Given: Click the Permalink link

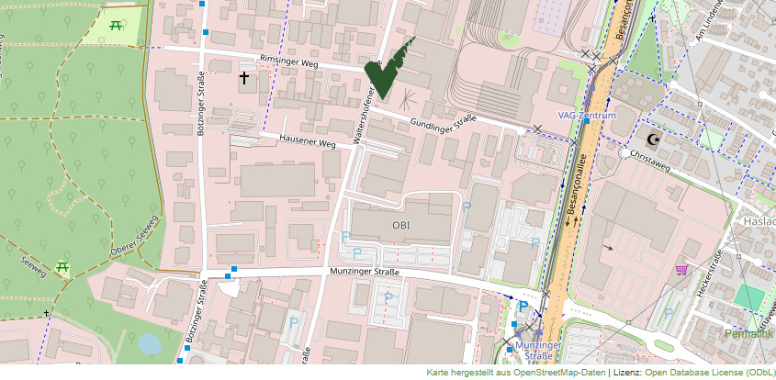Looking at the screenshot, I should (x=749, y=333).
